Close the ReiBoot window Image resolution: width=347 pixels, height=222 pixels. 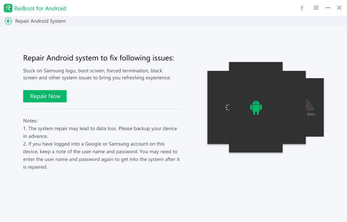tap(339, 8)
